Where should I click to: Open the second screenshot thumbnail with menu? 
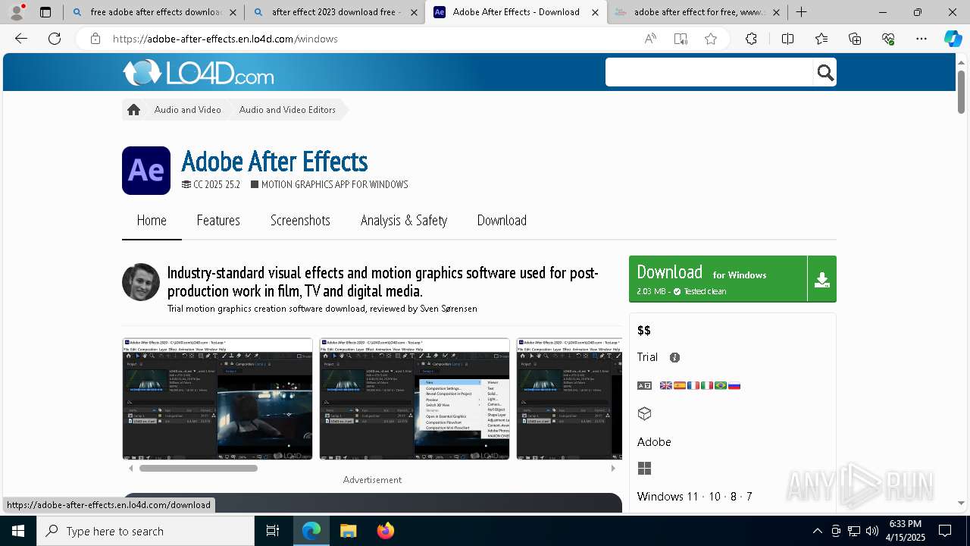415,399
